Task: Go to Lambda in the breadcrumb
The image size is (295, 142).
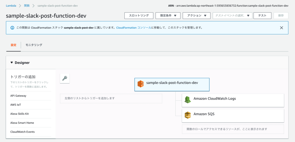Action: (x=11, y=6)
